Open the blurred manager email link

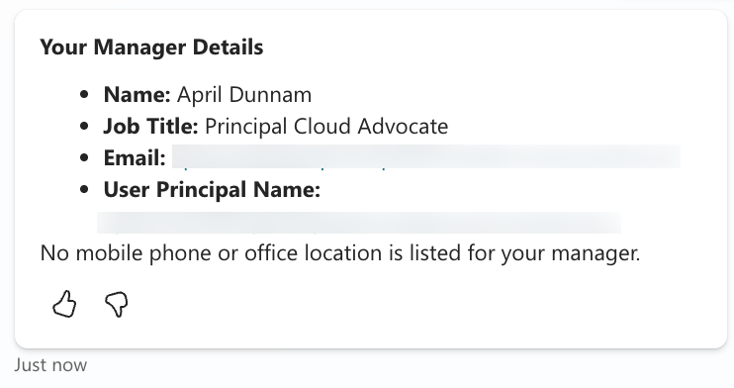point(426,157)
